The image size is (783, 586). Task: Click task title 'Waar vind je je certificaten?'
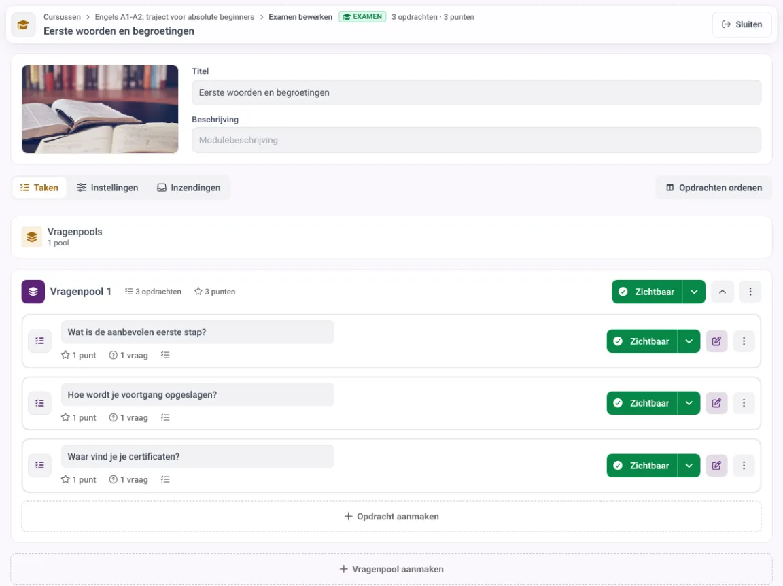coord(197,457)
